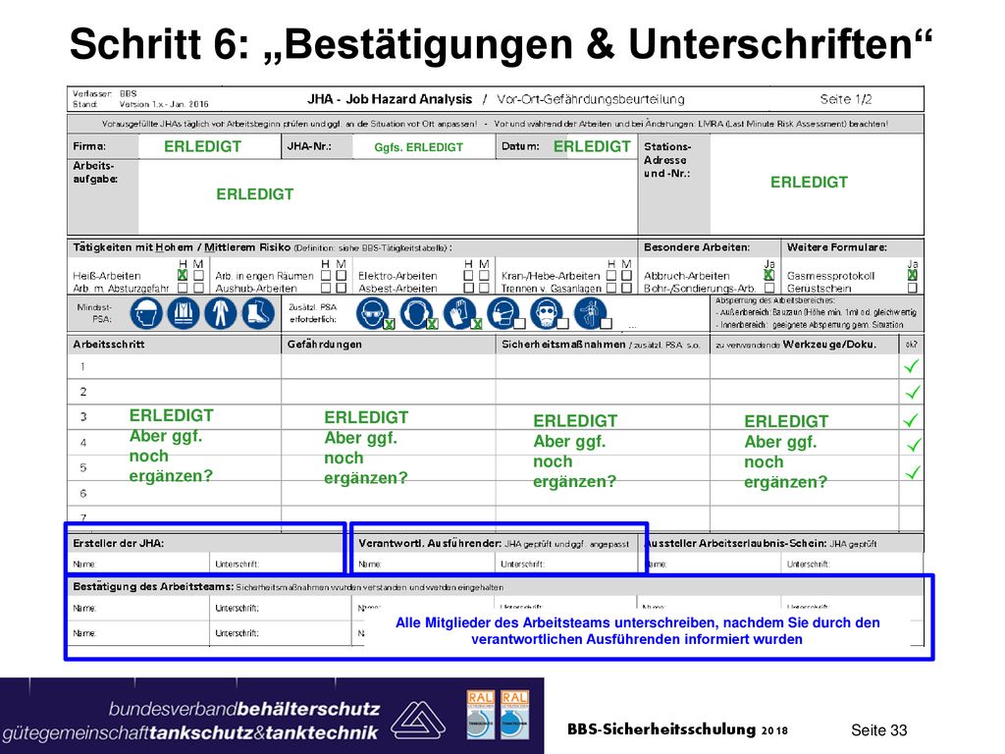
Task: Click first Arbeitsteam Name field
Action: [x=139, y=608]
